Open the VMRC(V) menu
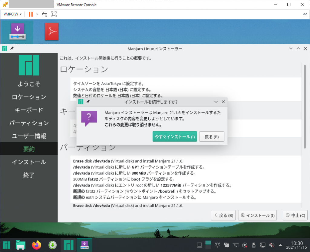The image size is (310, 252). click(x=13, y=14)
